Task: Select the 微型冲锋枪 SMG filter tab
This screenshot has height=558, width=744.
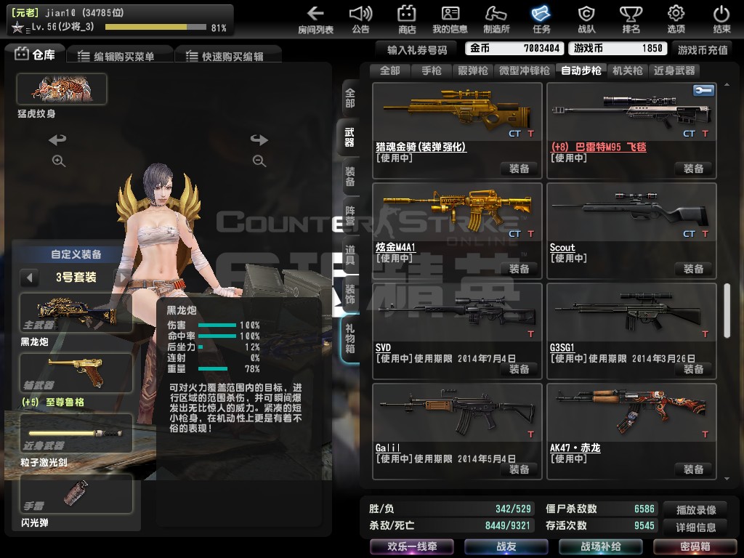Action: click(525, 70)
